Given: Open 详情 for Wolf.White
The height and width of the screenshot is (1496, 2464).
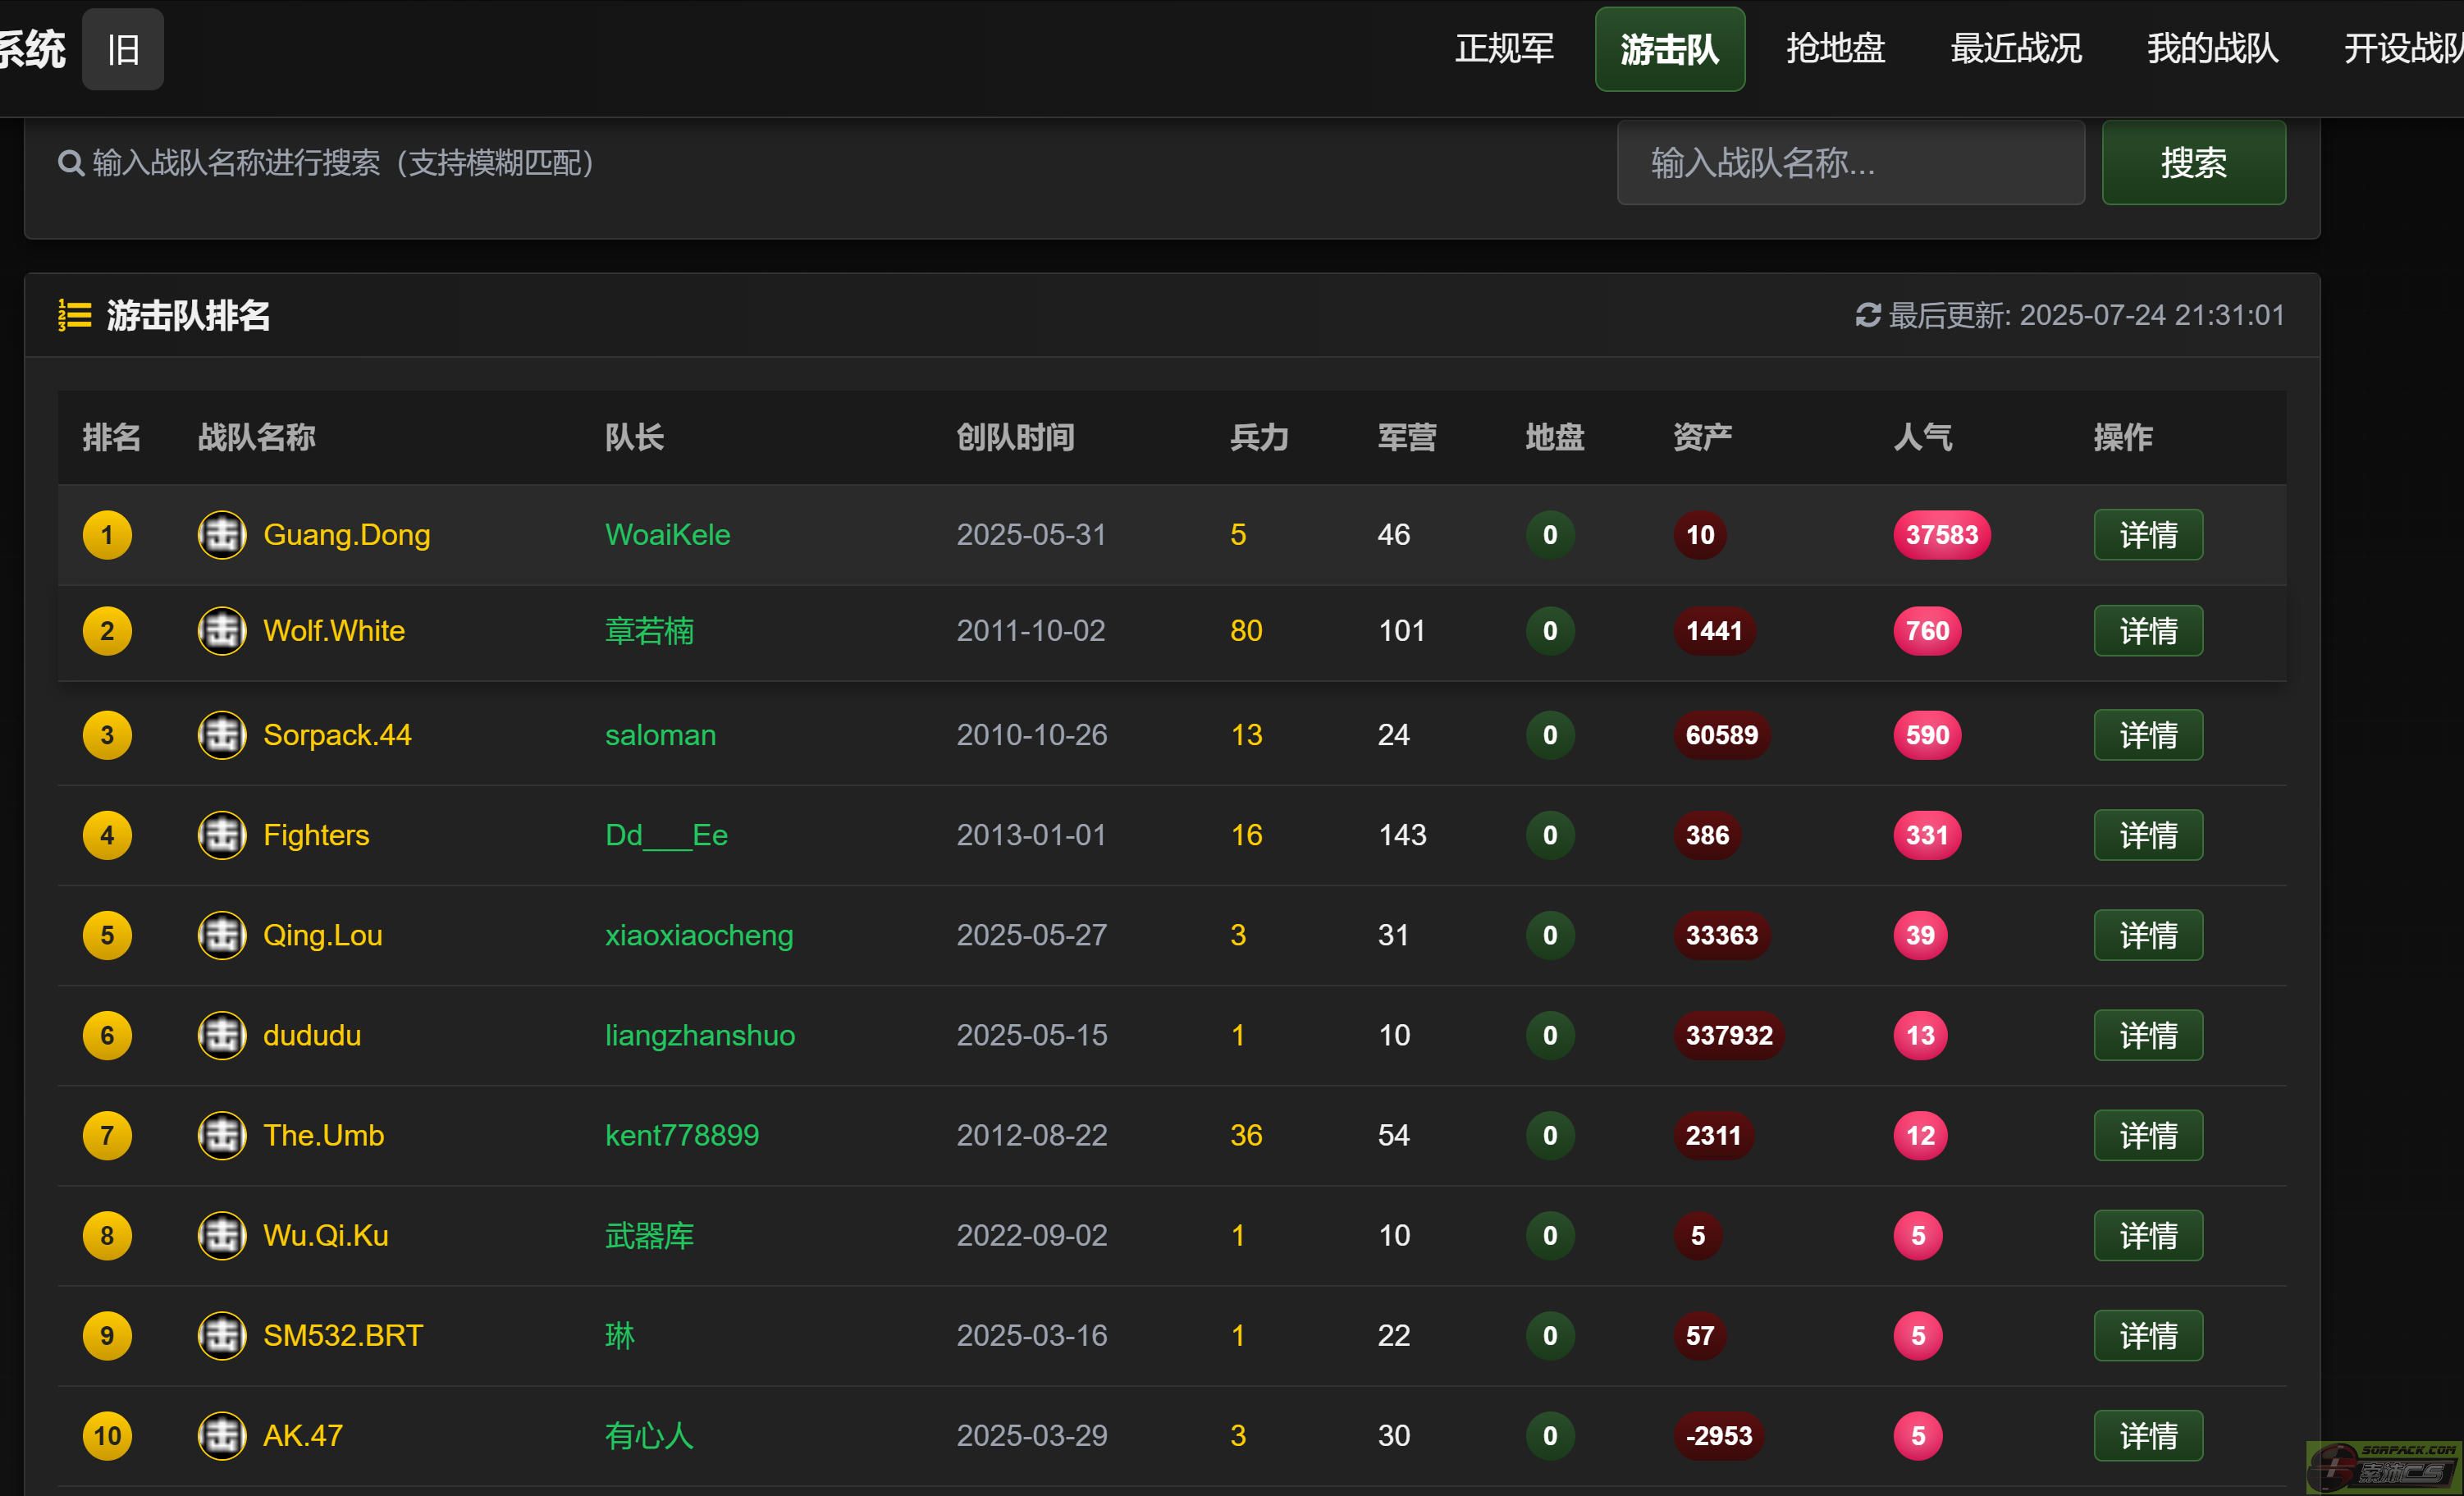Looking at the screenshot, I should (x=2147, y=631).
